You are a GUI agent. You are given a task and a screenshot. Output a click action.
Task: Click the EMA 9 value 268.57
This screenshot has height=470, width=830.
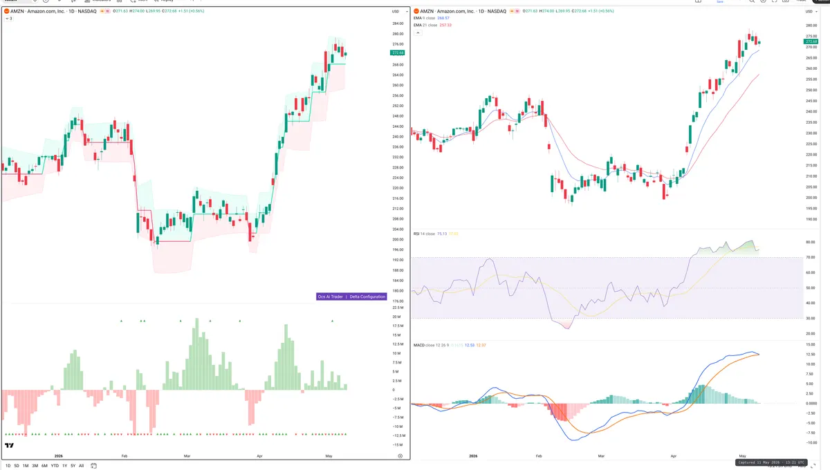[x=444, y=19]
